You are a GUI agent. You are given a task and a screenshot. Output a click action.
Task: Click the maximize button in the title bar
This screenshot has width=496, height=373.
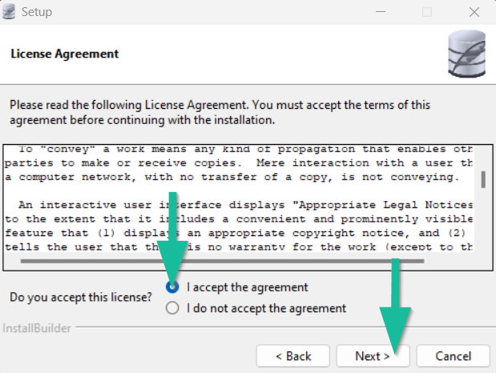[x=427, y=12]
